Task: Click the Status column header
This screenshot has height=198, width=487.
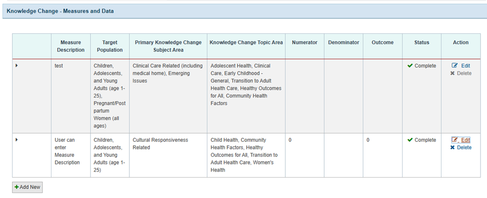Action: 422,42
